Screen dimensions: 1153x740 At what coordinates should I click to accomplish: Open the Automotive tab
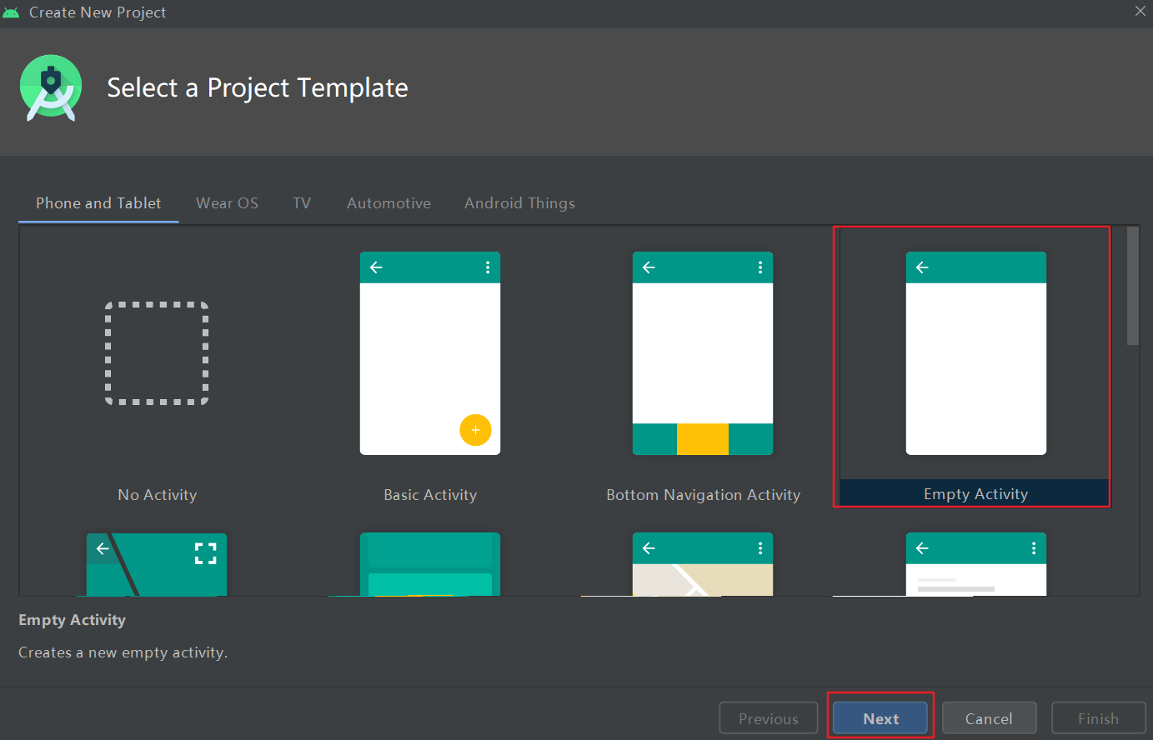click(x=389, y=203)
